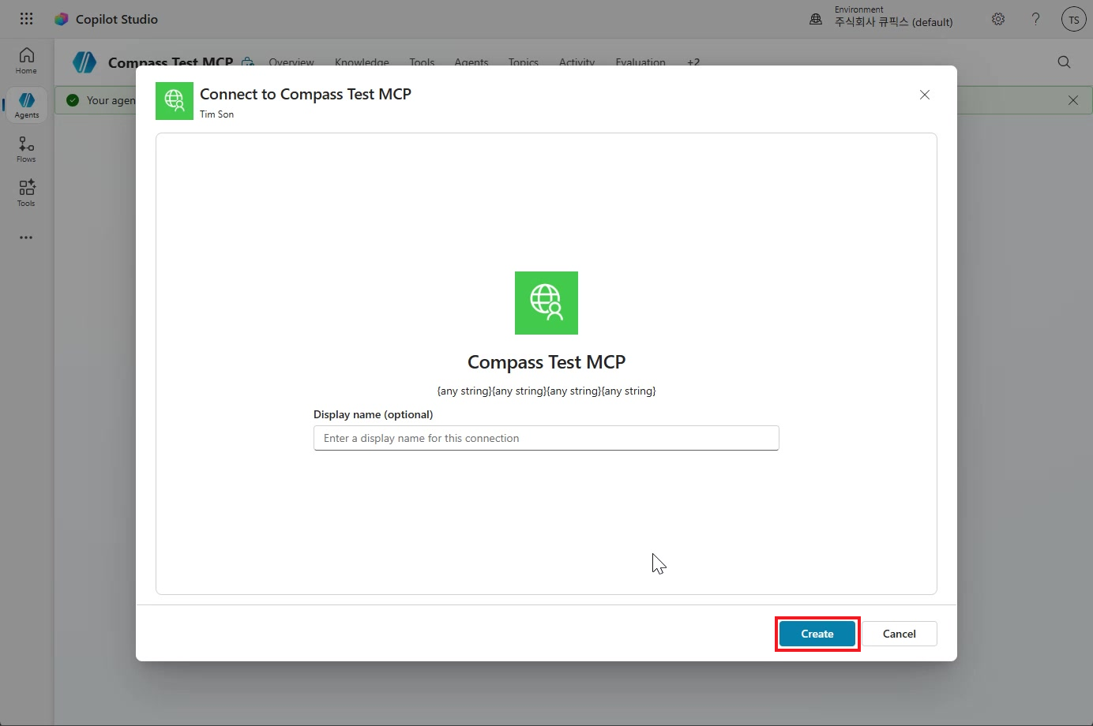Click the environment name text in header
The image size is (1093, 726).
(893, 22)
